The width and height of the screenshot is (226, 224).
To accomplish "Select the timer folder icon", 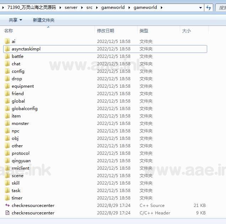I will [x=7, y=198].
